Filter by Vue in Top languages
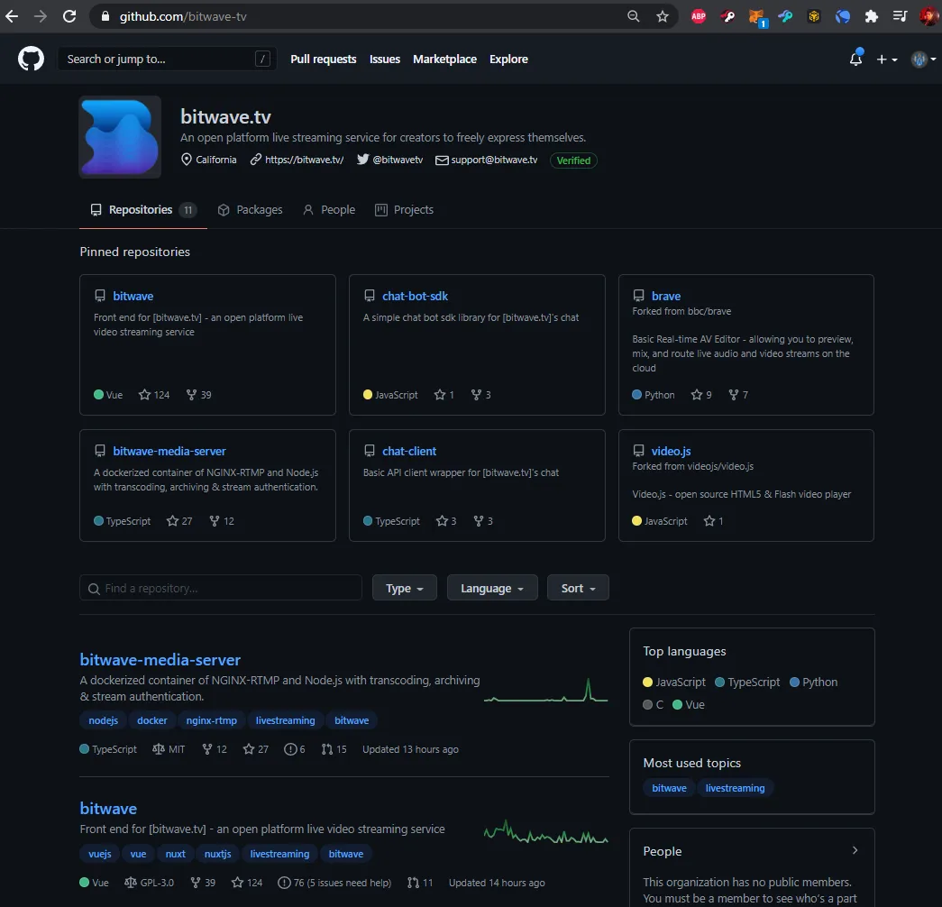This screenshot has width=942, height=907. coord(689,705)
